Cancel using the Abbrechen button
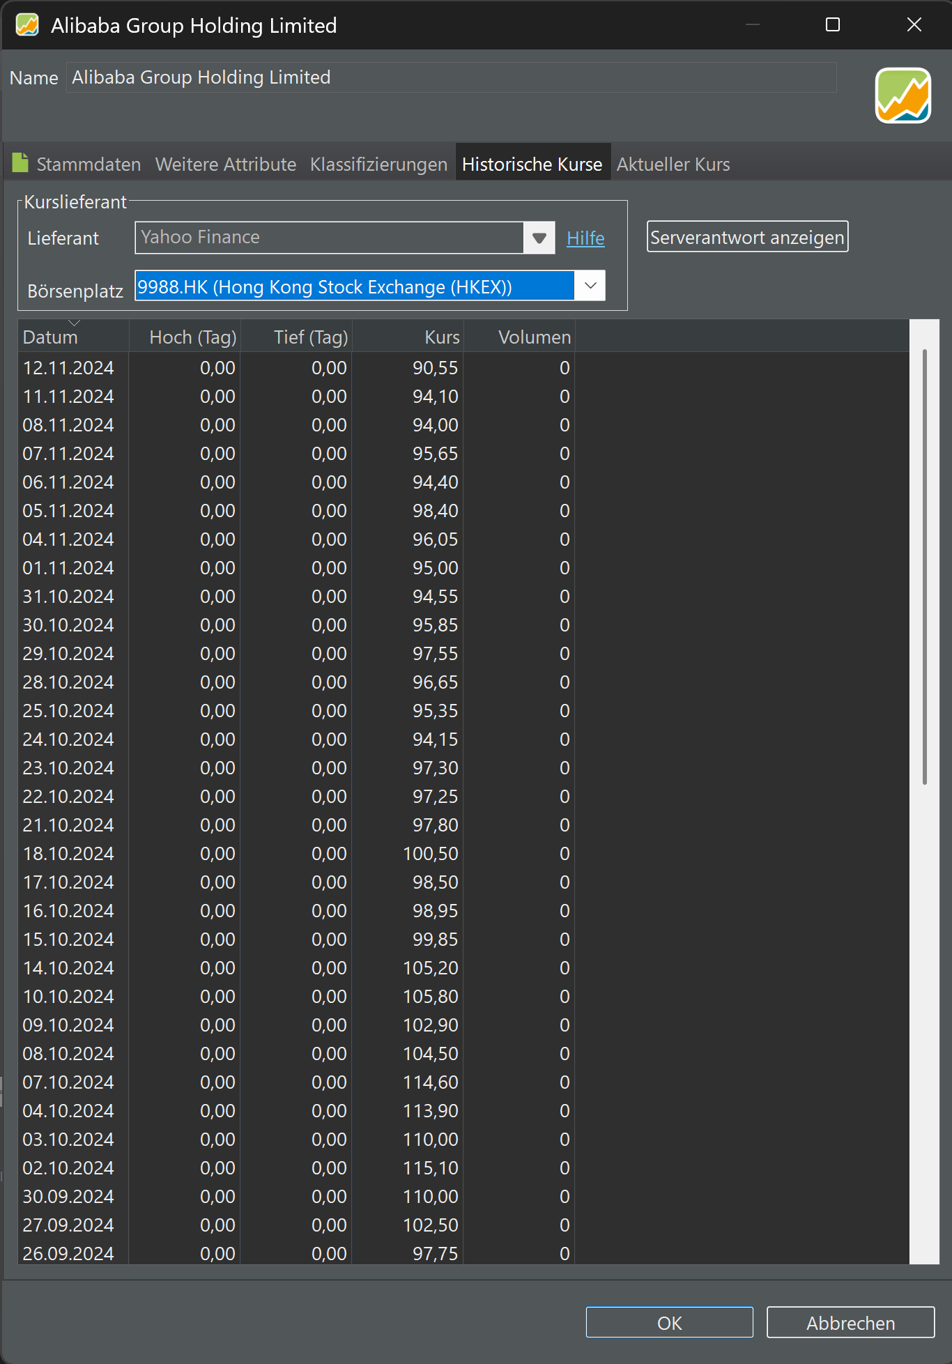The width and height of the screenshot is (952, 1364). click(x=850, y=1322)
